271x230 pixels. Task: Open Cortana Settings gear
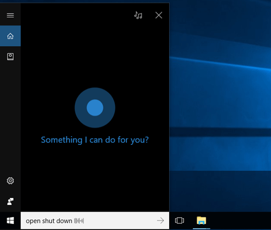pyautogui.click(x=10, y=181)
